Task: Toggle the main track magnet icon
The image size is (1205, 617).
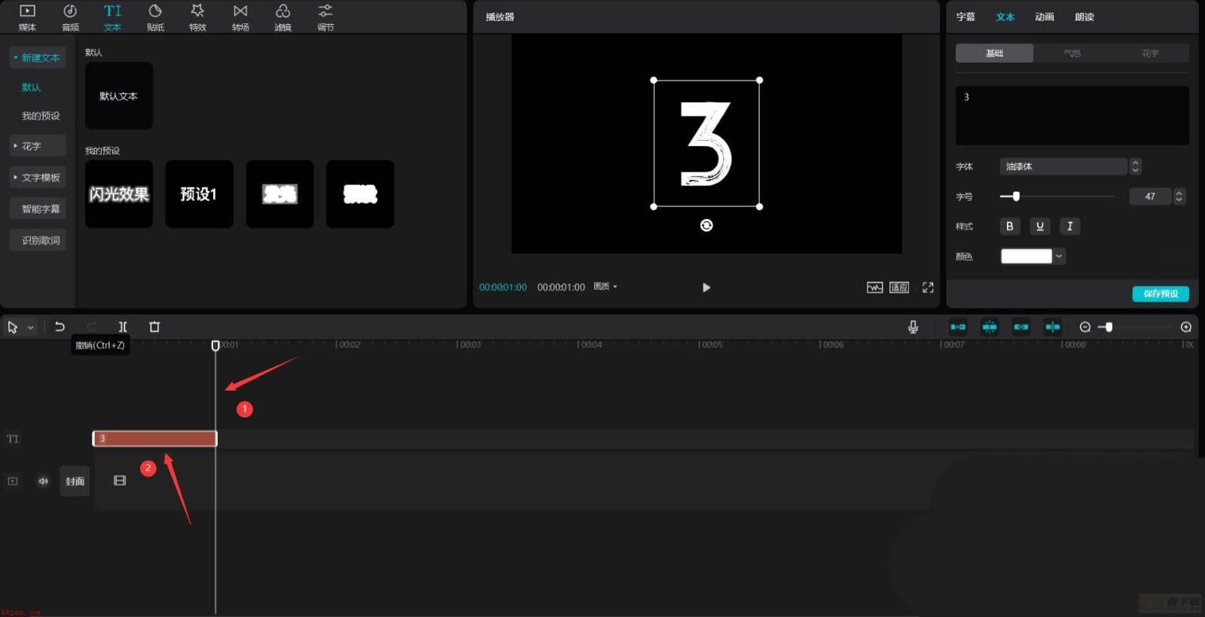Action: [958, 327]
